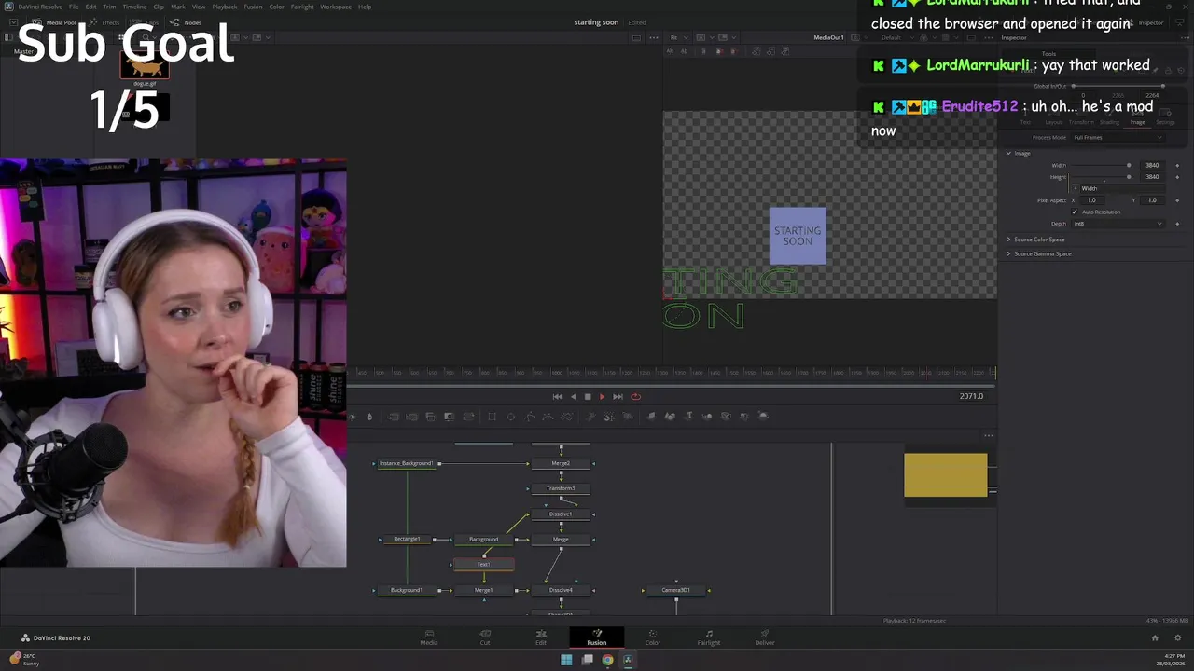The height and width of the screenshot is (671, 1194).
Task: Adjust the Height slider handle
Action: (1129, 176)
